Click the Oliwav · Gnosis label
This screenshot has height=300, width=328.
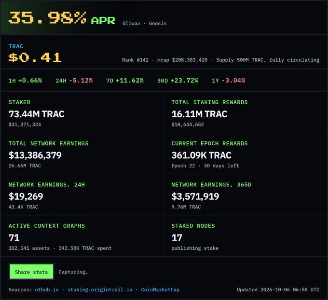145,24
